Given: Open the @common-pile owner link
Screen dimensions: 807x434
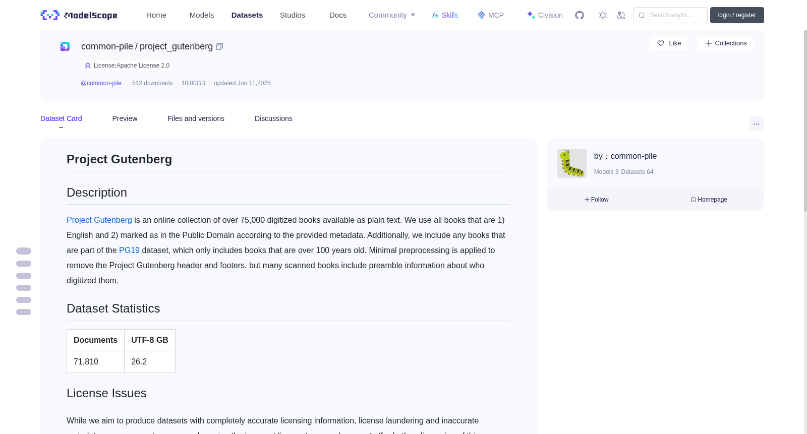Looking at the screenshot, I should point(101,83).
